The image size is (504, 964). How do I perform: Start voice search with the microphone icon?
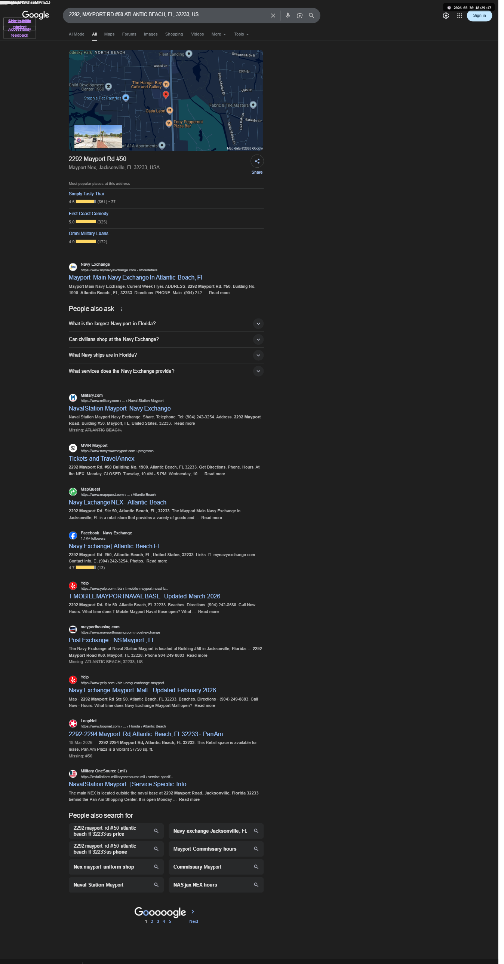pyautogui.click(x=288, y=15)
